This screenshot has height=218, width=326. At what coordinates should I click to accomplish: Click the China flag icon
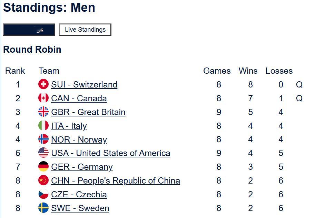coord(43,180)
